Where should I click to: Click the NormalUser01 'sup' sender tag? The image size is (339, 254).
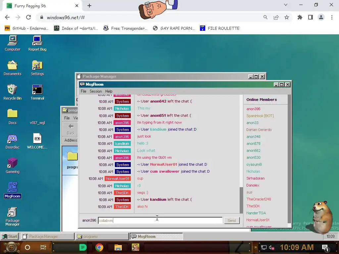click(x=118, y=179)
